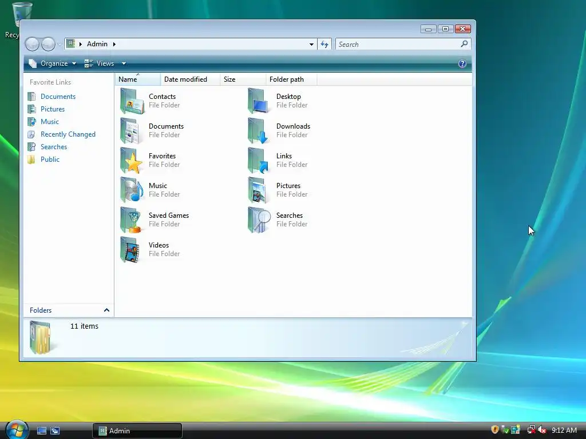Click Show Desktop quick launch icon
Viewport: 586px width, 439px height.
tap(41, 430)
